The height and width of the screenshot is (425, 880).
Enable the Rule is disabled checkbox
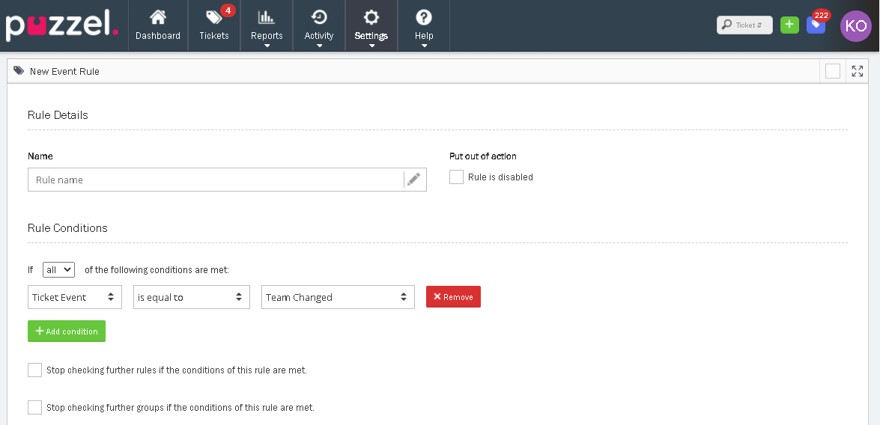click(456, 177)
